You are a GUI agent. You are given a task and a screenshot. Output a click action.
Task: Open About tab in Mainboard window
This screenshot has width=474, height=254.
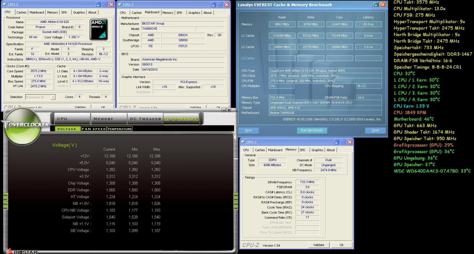click(207, 13)
